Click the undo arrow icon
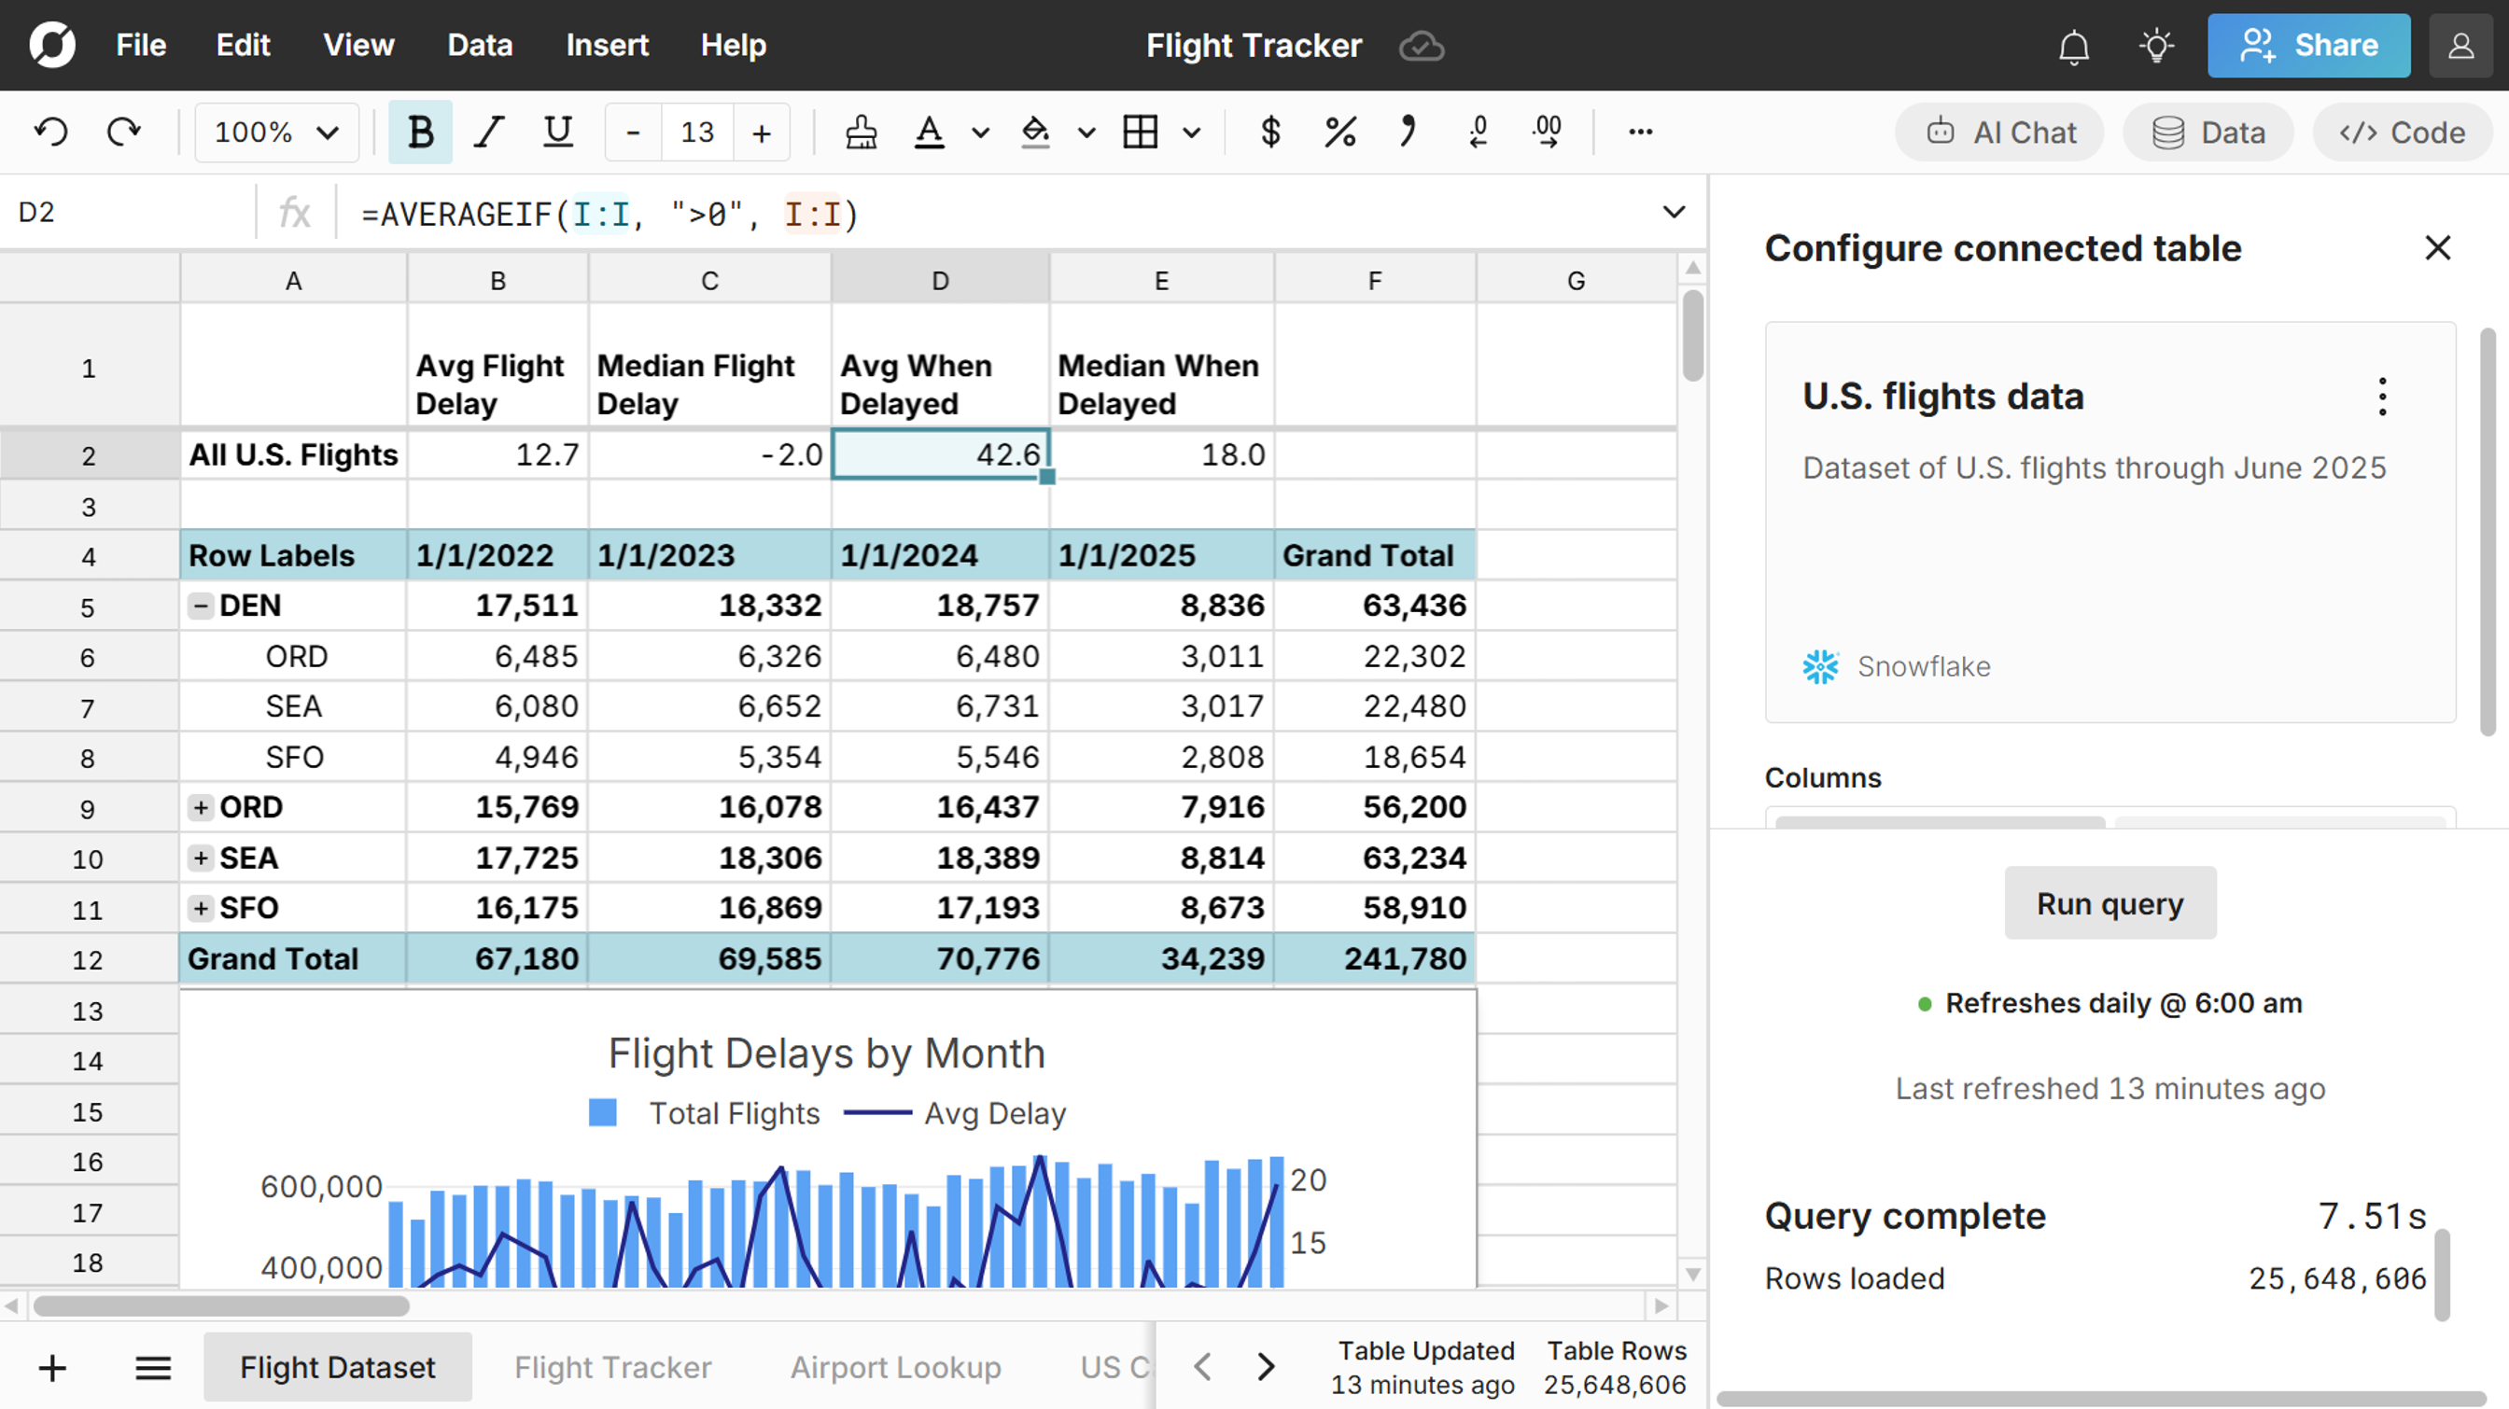This screenshot has width=2509, height=1409. (x=50, y=132)
